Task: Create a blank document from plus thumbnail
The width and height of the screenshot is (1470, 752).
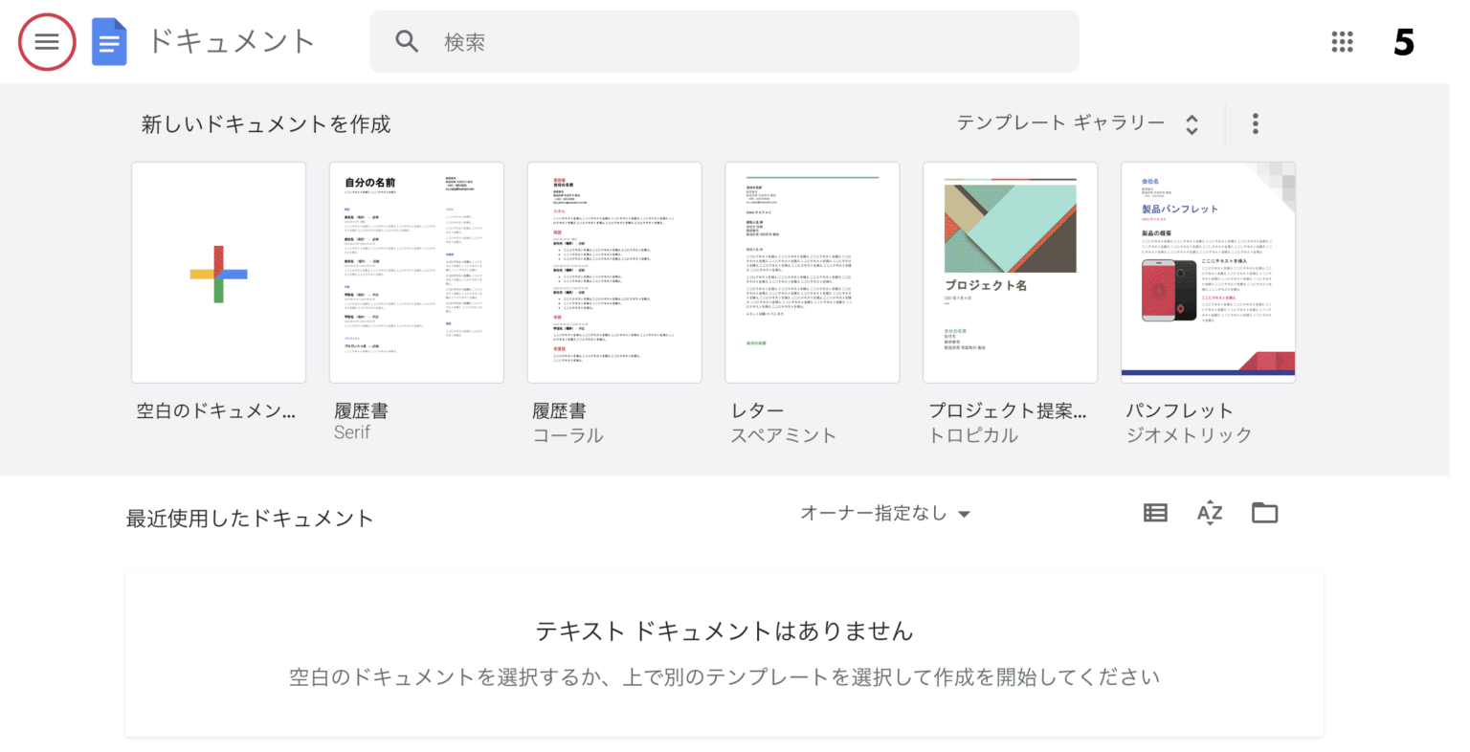Action: click(x=218, y=273)
